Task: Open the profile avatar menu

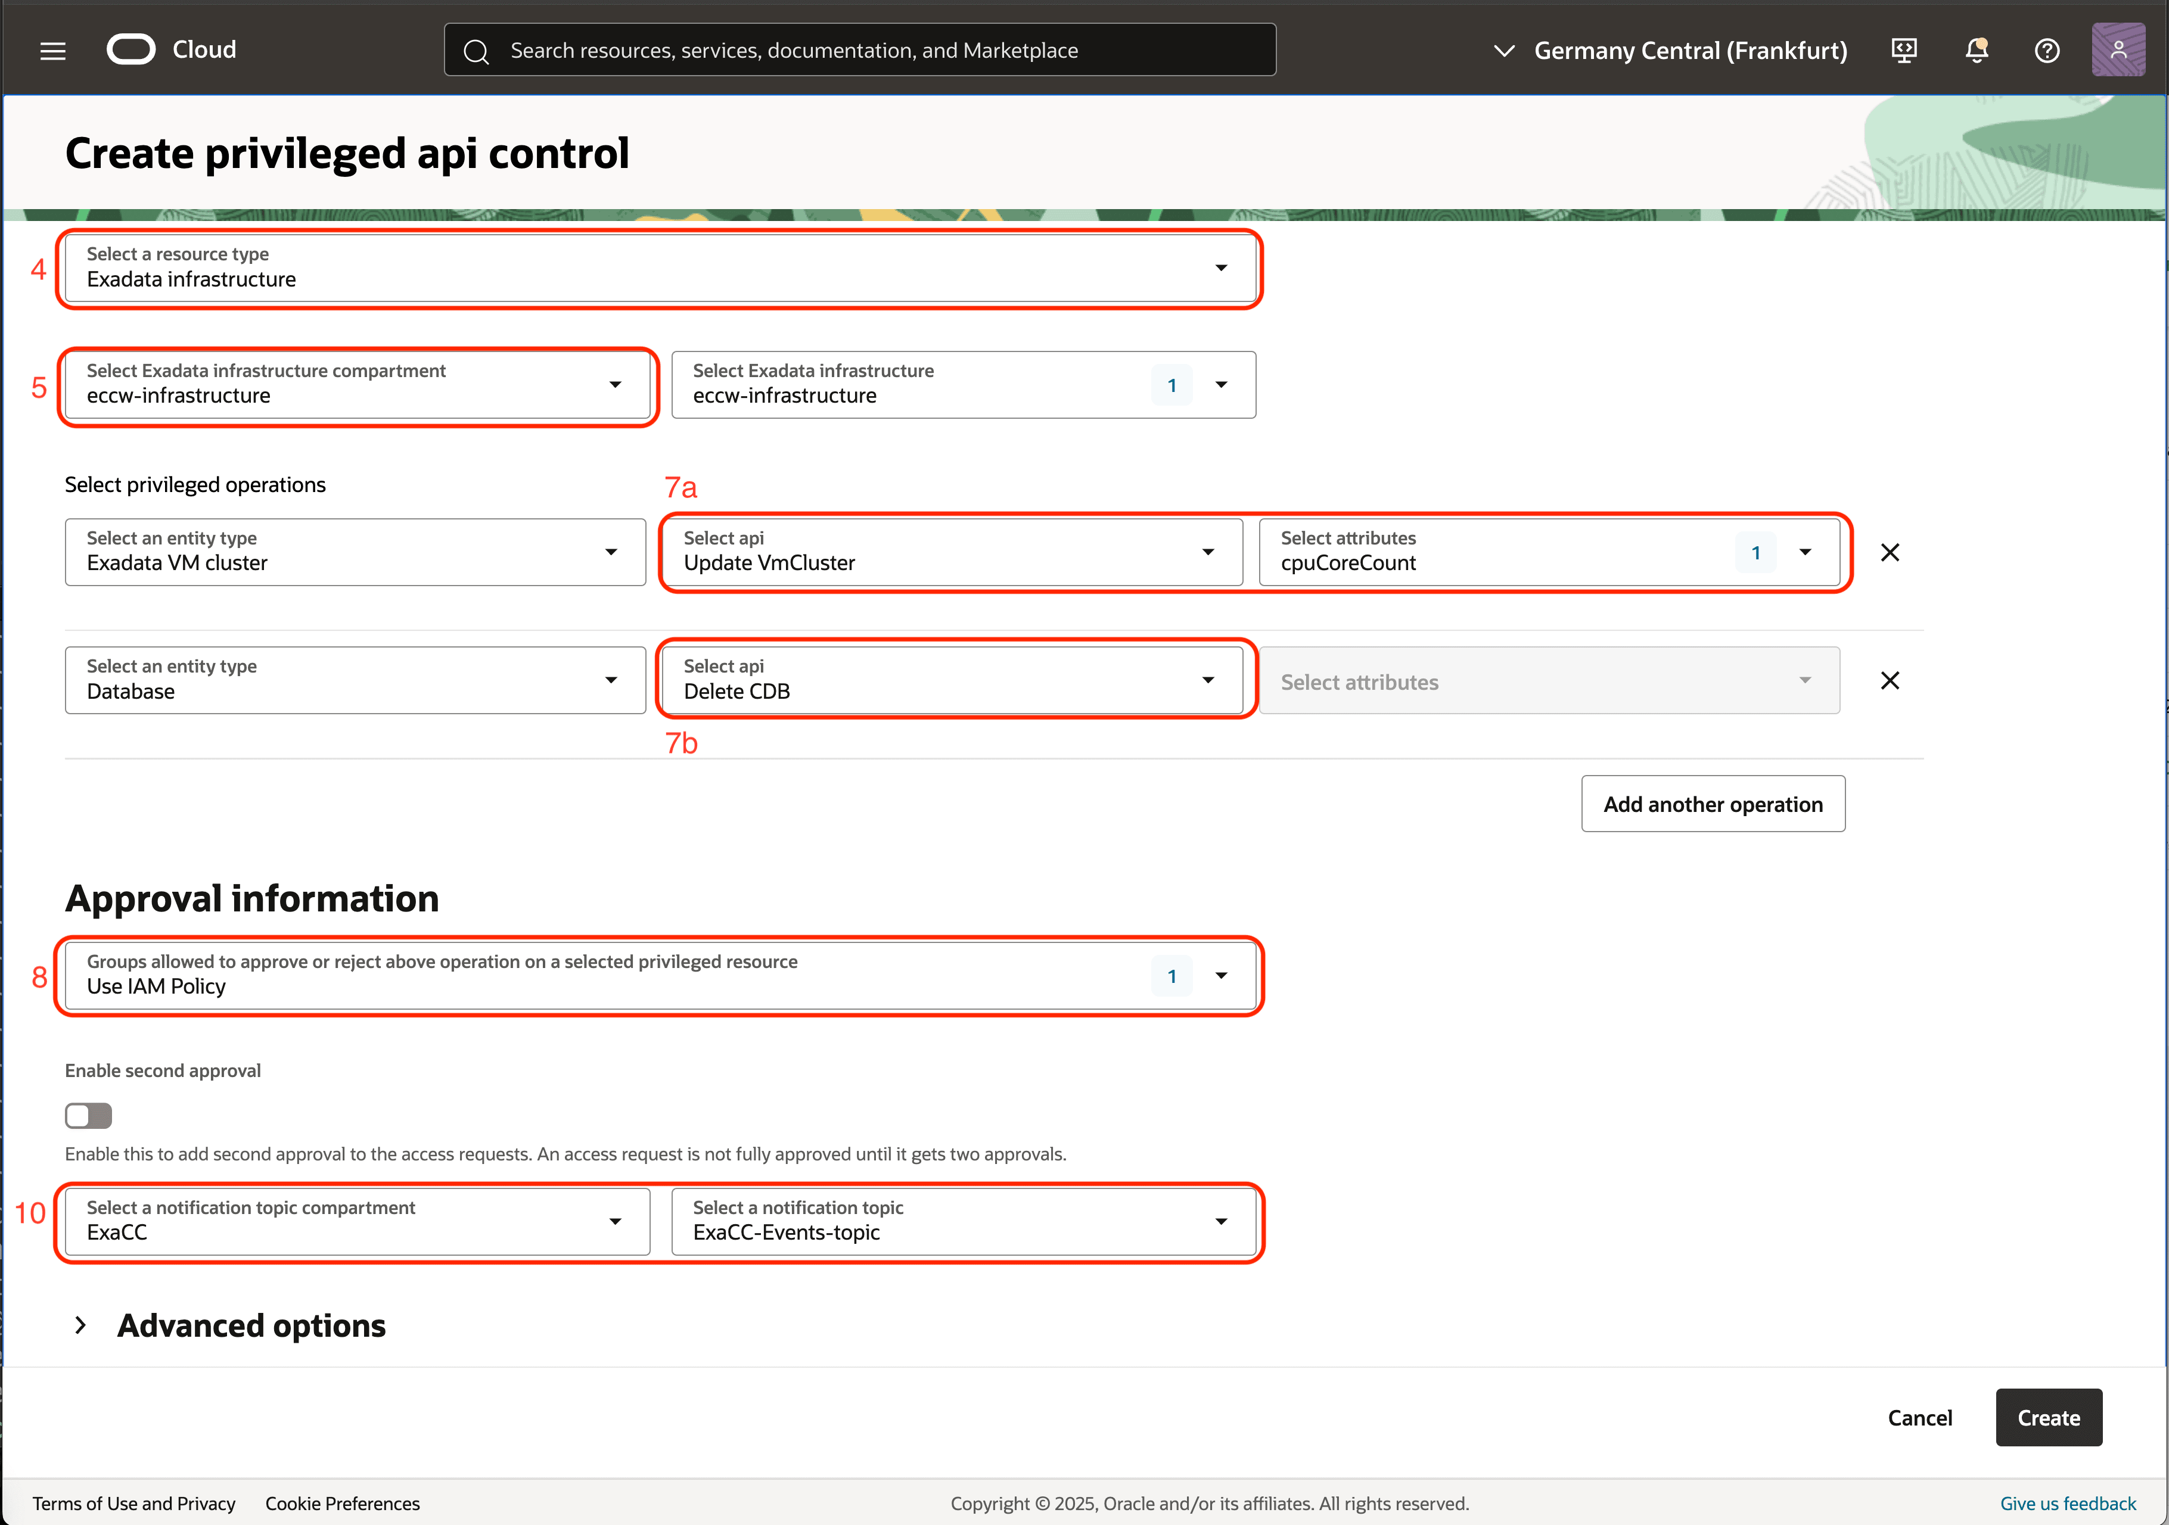Action: (x=2118, y=50)
